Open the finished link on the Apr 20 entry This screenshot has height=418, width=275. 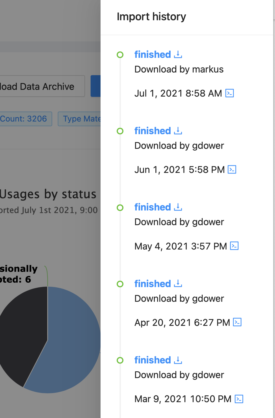[152, 284]
